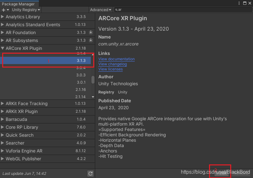Collapse the ARCore XR Plugin versions
This screenshot has width=253, height=178.
(x=3, y=48)
